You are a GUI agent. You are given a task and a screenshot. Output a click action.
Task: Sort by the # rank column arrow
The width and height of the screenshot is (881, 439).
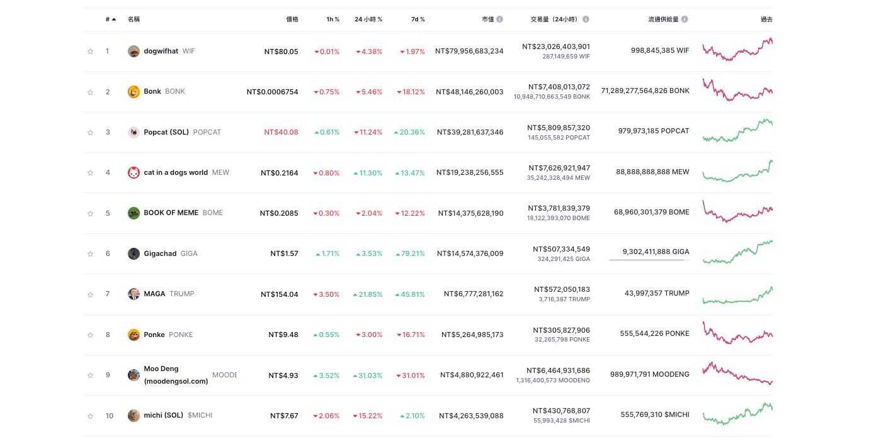click(x=114, y=19)
